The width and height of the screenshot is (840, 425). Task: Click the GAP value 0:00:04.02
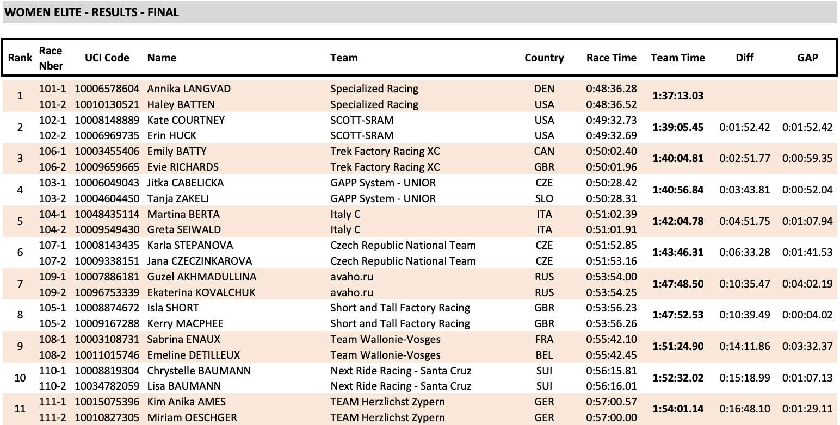pos(807,315)
